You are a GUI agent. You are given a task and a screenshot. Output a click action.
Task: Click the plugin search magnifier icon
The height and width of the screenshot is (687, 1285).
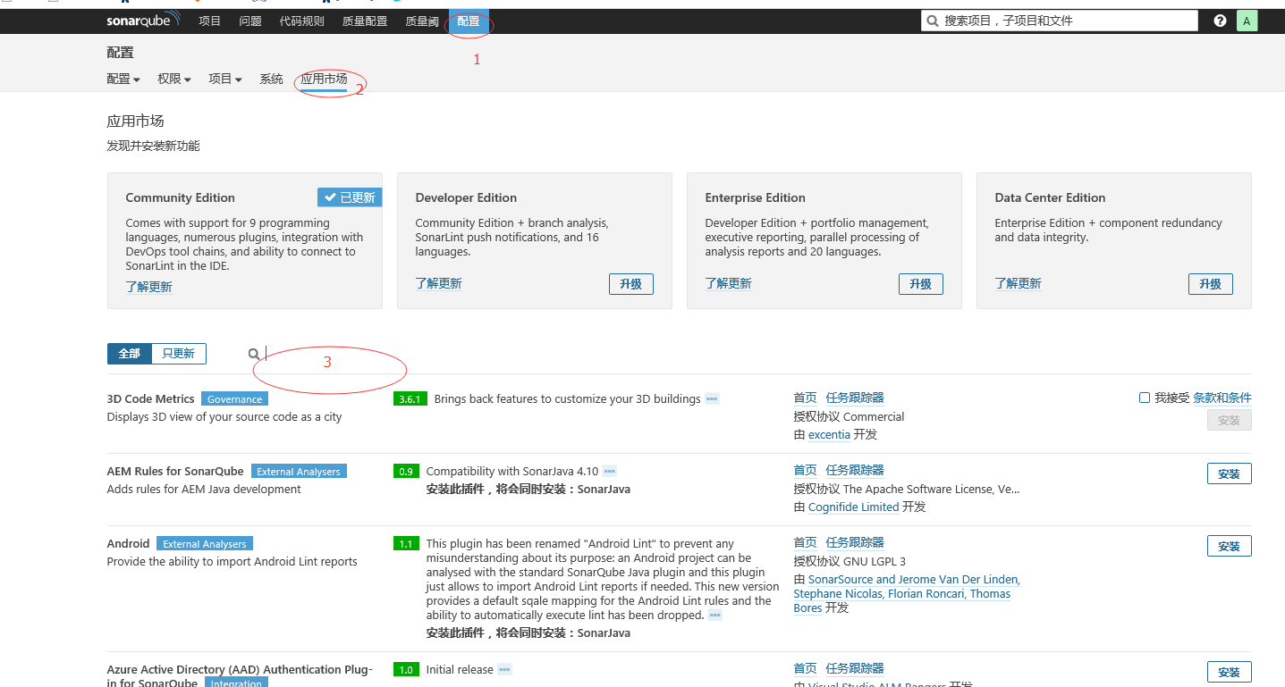pyautogui.click(x=254, y=354)
